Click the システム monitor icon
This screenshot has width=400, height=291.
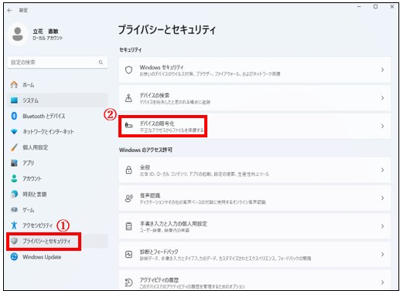(x=14, y=100)
